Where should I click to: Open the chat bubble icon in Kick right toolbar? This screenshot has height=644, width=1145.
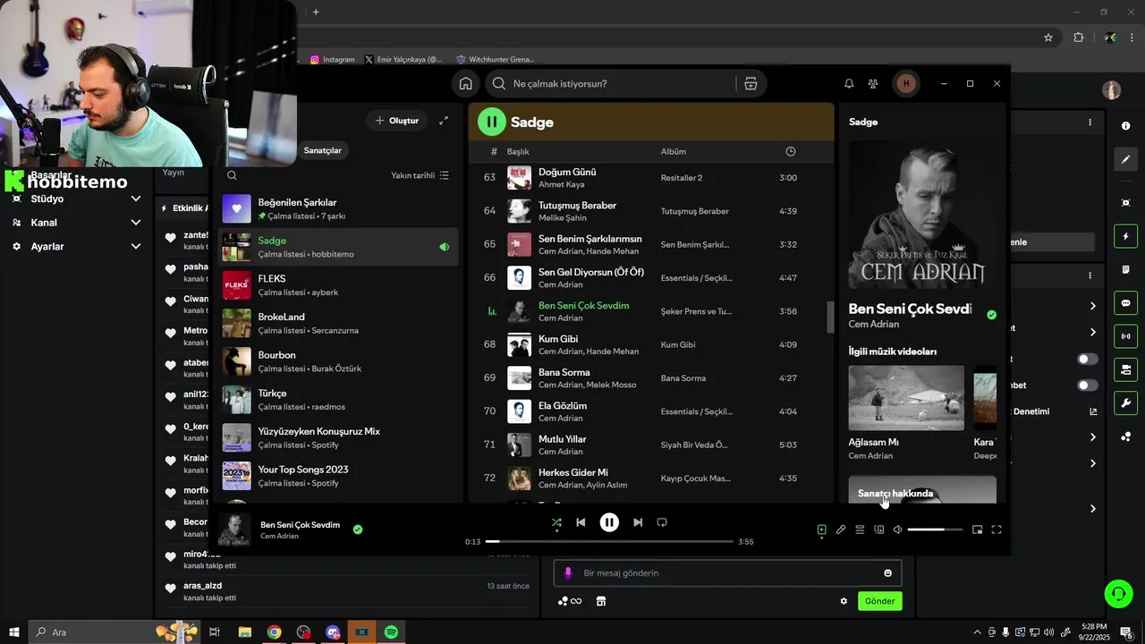(1125, 303)
